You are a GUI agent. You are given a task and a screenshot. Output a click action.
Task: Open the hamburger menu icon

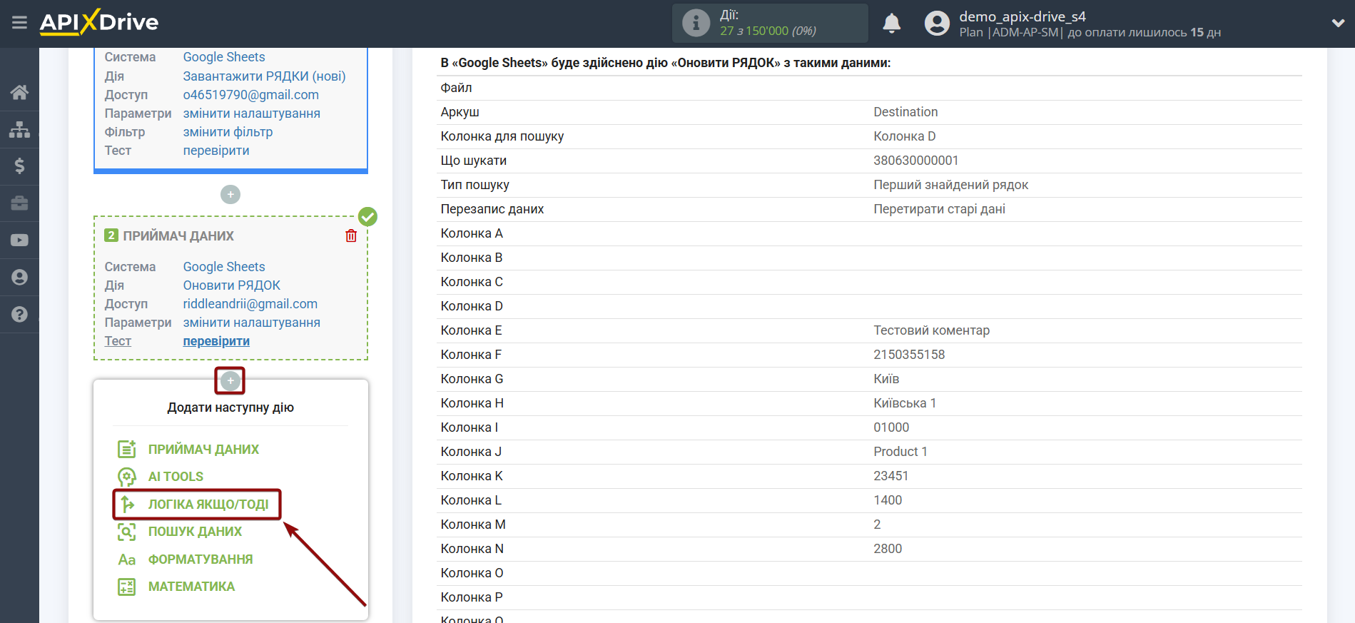point(19,23)
